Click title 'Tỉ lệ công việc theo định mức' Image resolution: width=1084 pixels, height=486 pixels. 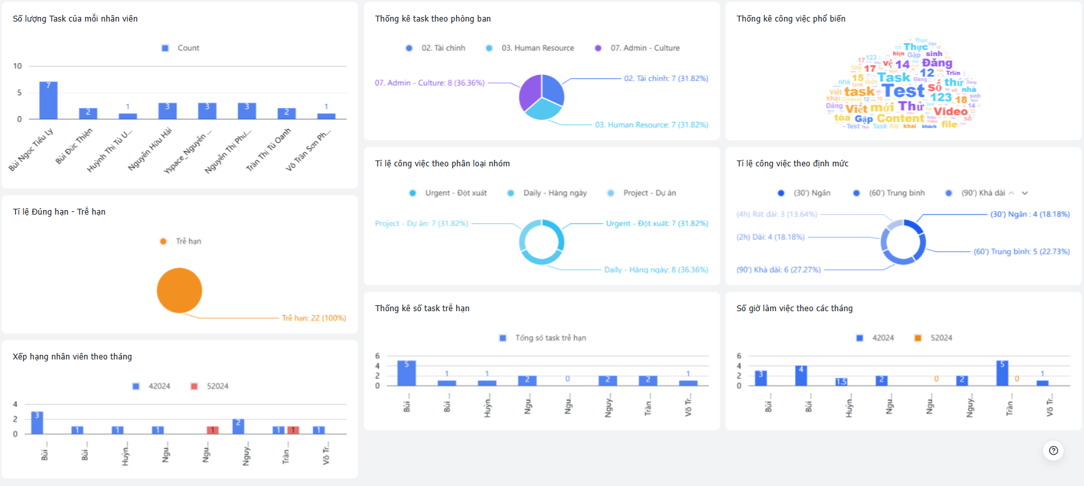(792, 163)
